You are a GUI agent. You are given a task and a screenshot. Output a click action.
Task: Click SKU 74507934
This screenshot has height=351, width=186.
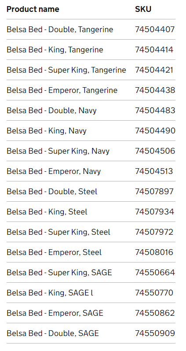(x=154, y=212)
